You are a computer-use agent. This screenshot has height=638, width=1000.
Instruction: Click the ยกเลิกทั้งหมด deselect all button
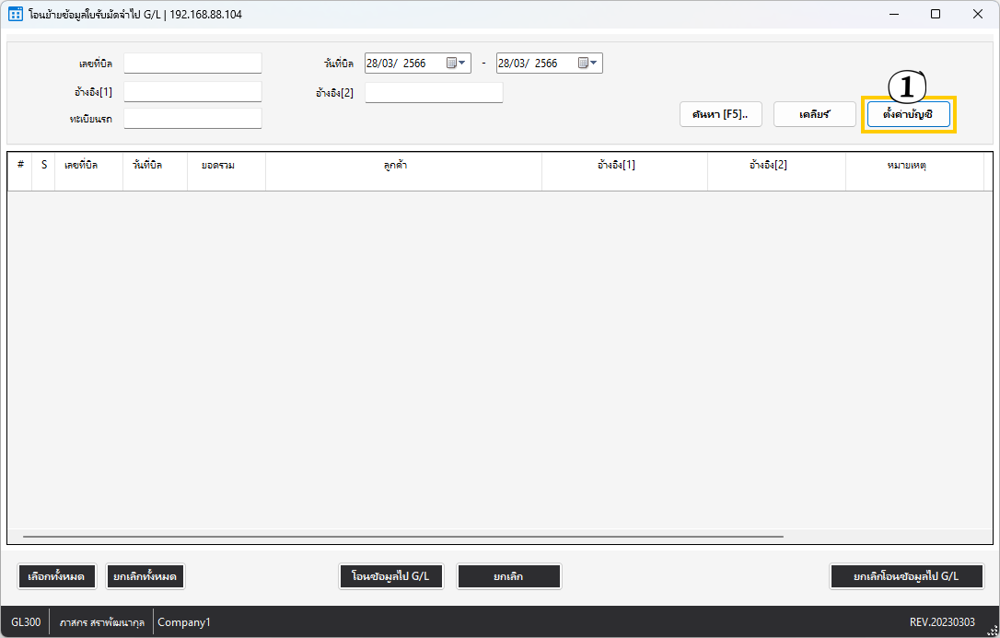pos(145,576)
